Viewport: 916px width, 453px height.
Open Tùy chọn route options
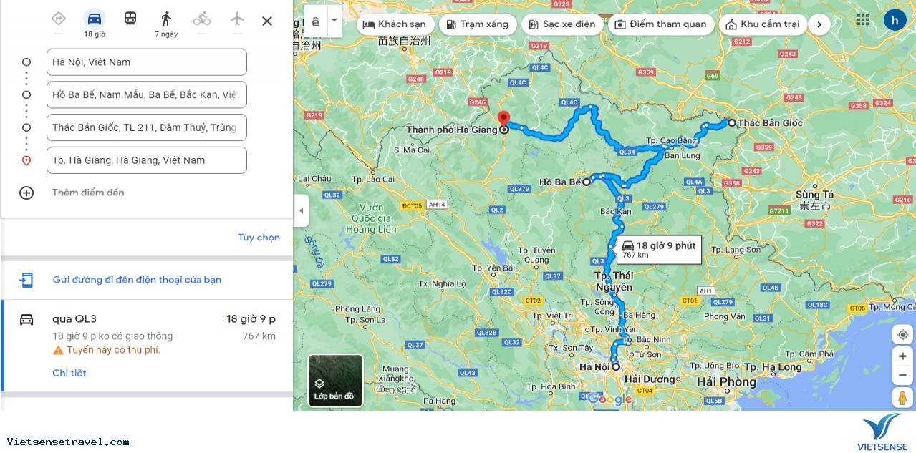tap(259, 238)
